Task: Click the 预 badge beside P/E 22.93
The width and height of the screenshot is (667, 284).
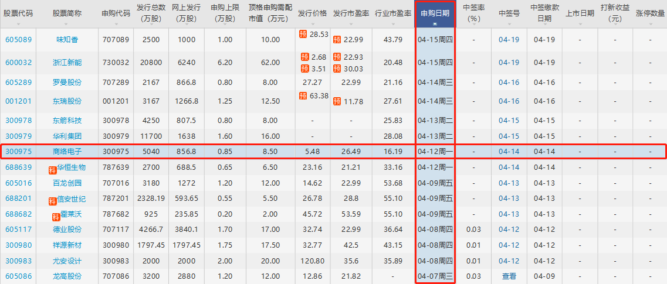Action: tap(337, 56)
